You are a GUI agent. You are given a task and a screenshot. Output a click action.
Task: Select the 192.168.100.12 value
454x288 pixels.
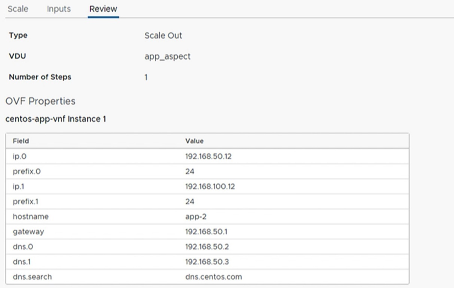pyautogui.click(x=211, y=186)
